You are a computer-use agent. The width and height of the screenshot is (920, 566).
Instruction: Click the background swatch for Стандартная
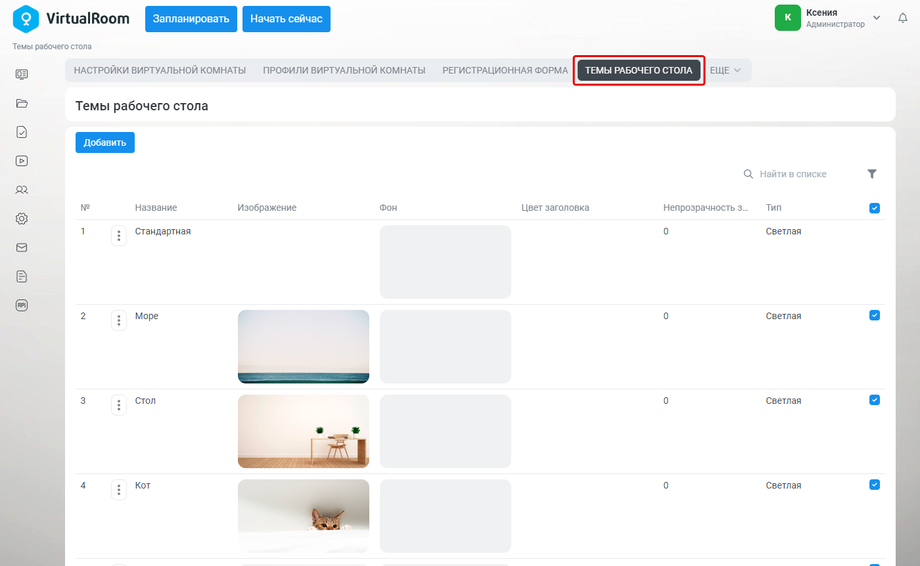click(x=446, y=262)
